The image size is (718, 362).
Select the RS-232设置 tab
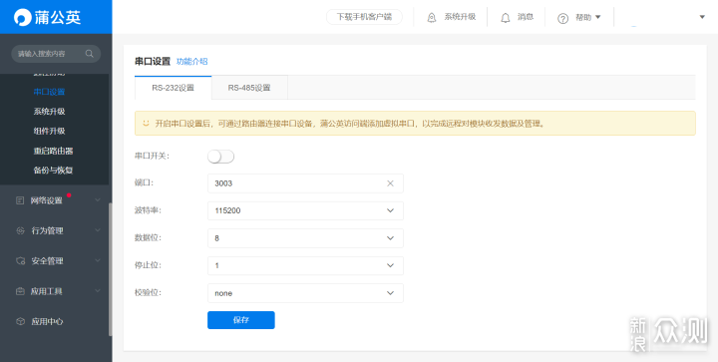tap(174, 88)
